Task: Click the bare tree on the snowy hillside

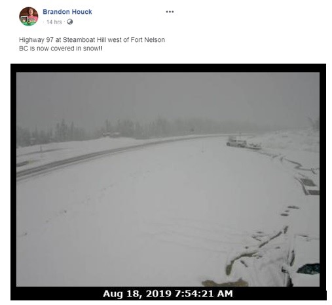Action: (314, 123)
